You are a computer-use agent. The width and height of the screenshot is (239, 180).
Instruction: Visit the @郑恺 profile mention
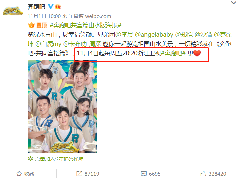click(x=184, y=35)
